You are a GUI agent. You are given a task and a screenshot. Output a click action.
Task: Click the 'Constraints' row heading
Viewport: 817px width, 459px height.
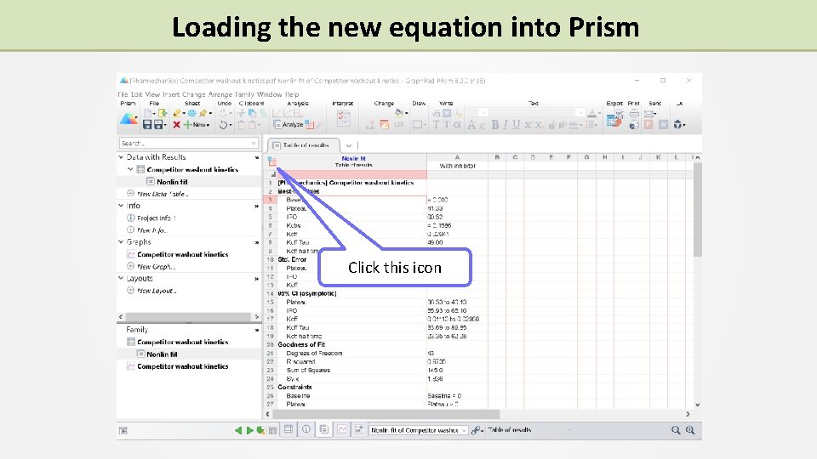294,388
